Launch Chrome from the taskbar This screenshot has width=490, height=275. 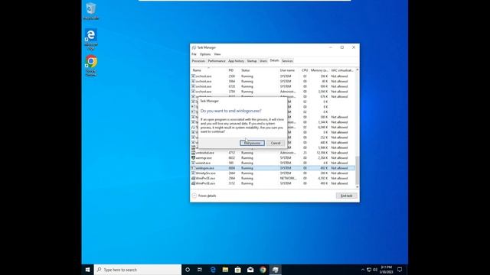coord(263,270)
